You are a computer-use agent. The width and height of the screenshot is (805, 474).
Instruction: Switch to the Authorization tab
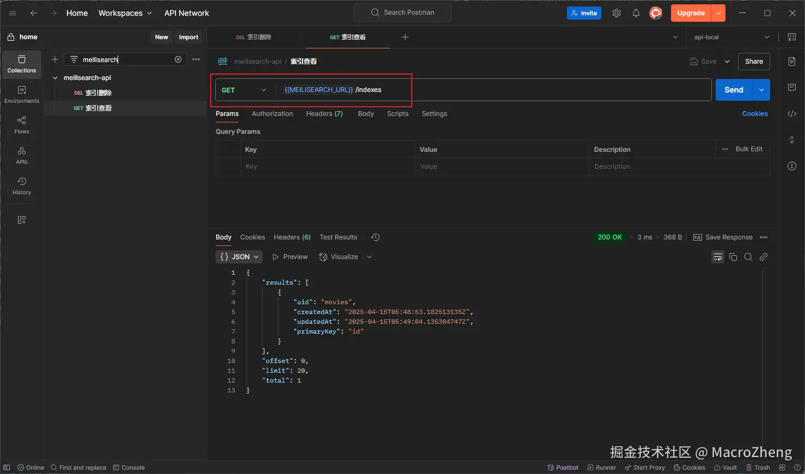[x=272, y=114]
